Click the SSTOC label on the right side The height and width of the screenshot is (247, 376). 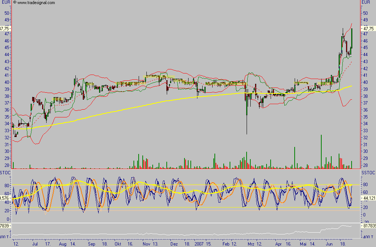coord(368,172)
